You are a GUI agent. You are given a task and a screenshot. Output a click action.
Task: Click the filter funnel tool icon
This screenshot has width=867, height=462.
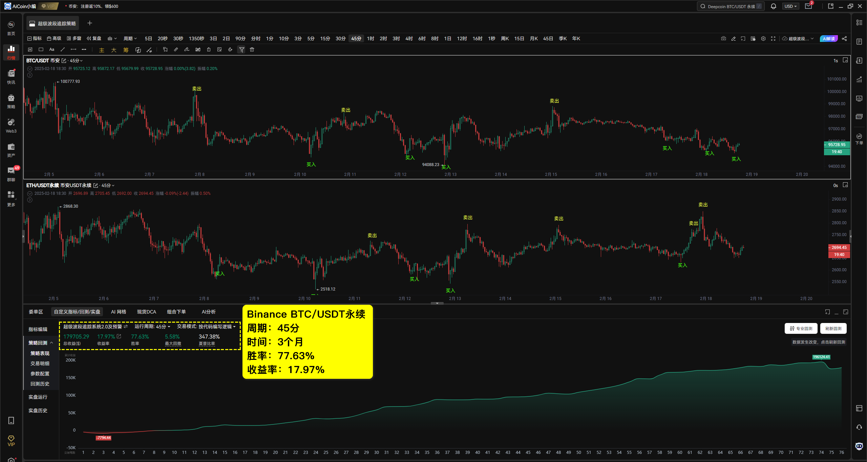[241, 49]
